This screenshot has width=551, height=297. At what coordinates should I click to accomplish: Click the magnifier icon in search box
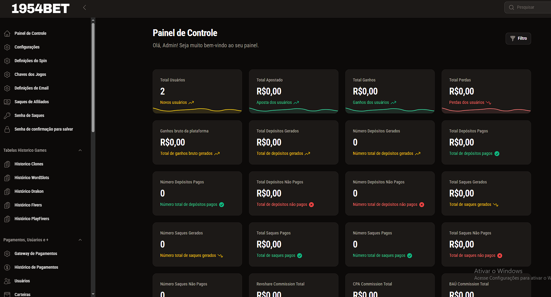click(x=511, y=7)
